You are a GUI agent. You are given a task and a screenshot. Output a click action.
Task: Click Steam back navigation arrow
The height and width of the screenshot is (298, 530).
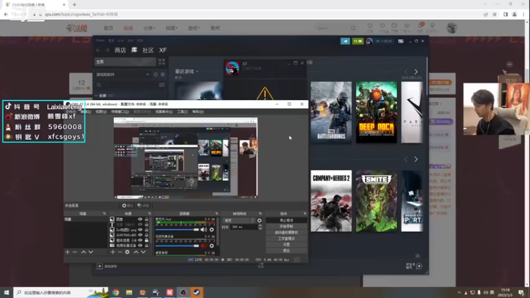pyautogui.click(x=98, y=50)
